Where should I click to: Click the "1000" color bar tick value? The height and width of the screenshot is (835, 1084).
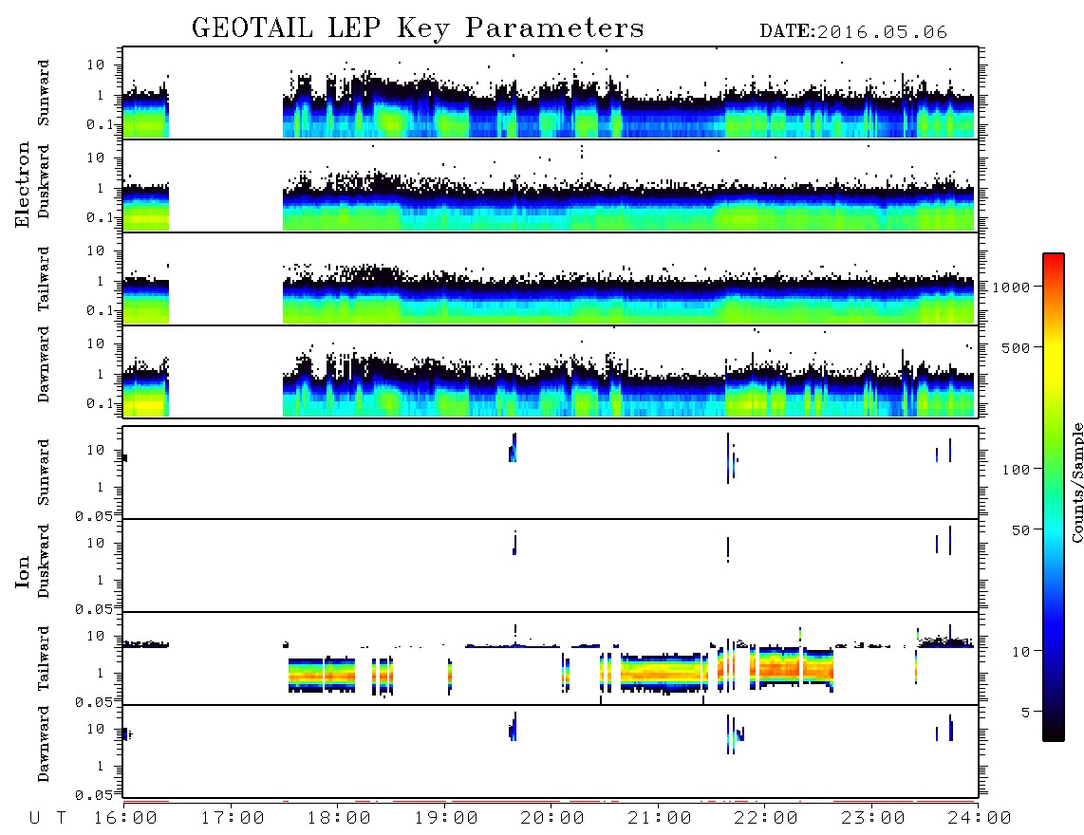(x=1011, y=288)
